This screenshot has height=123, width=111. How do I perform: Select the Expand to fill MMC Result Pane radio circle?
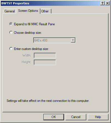click(x=11, y=24)
